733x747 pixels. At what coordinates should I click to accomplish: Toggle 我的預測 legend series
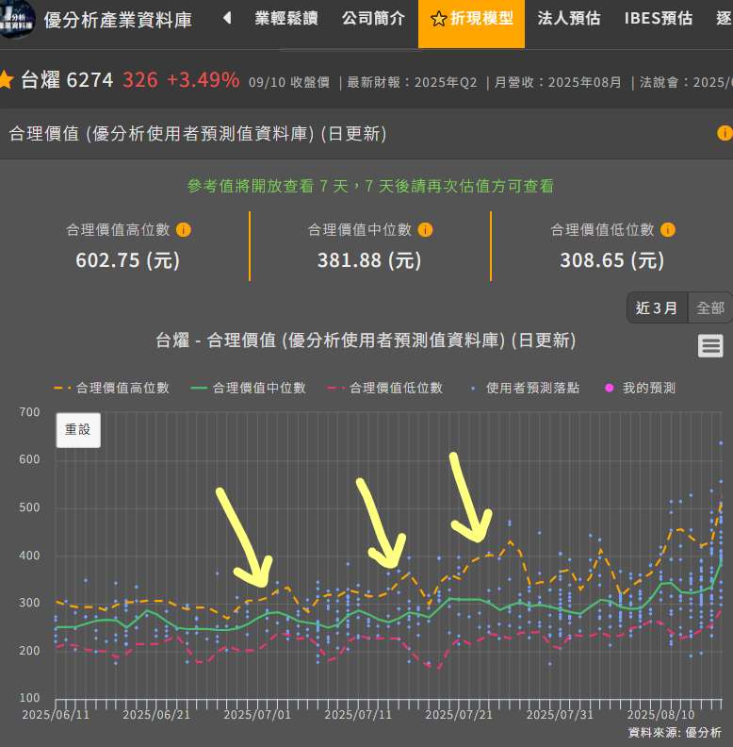640,388
